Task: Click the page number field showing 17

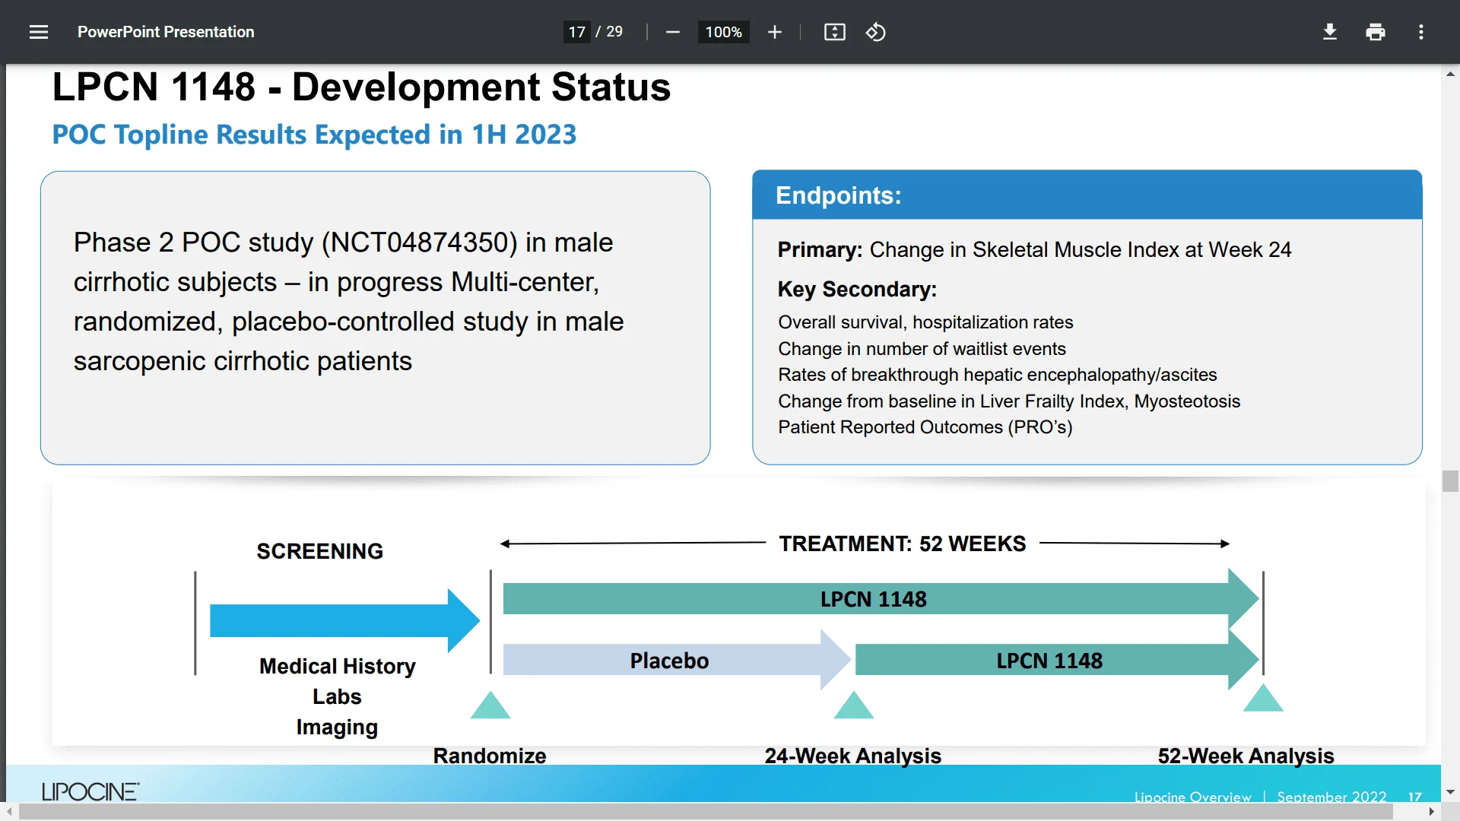Action: [577, 32]
